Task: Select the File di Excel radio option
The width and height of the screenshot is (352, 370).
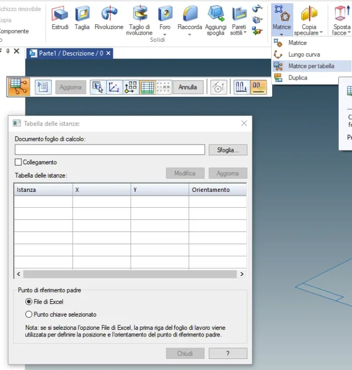Action: (x=29, y=302)
